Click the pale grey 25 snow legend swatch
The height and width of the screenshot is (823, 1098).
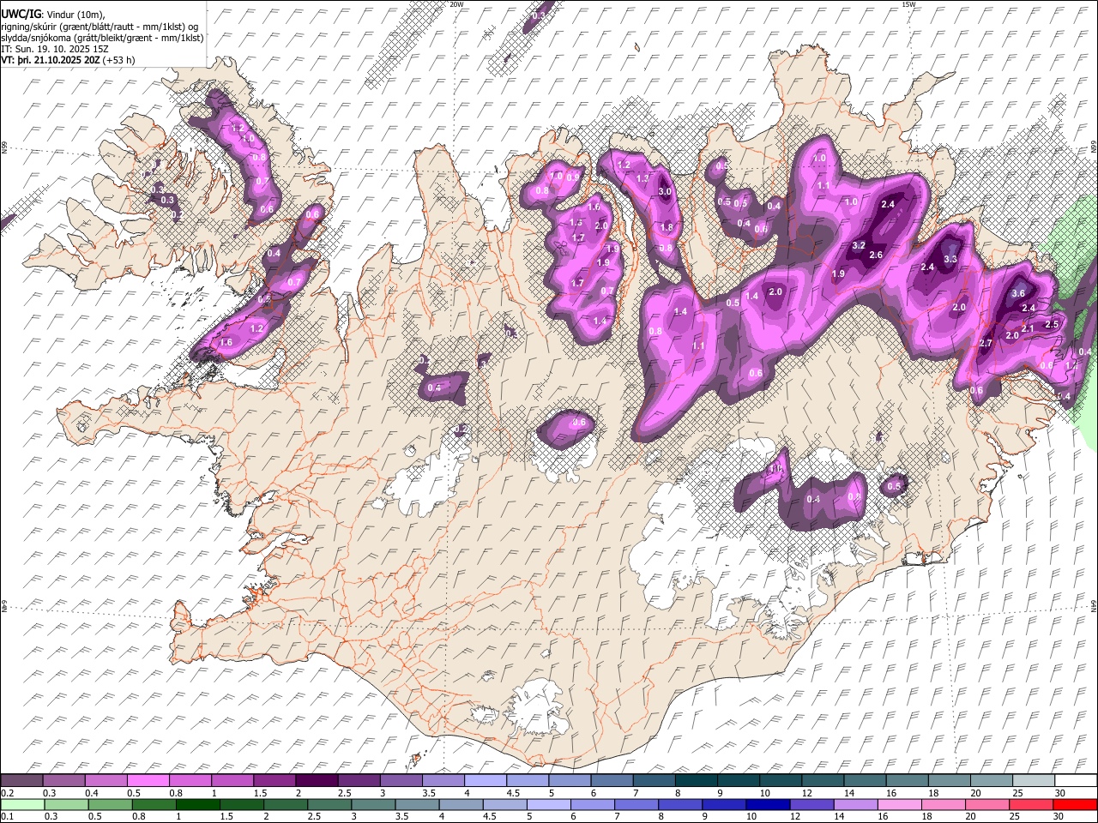coord(1033,781)
